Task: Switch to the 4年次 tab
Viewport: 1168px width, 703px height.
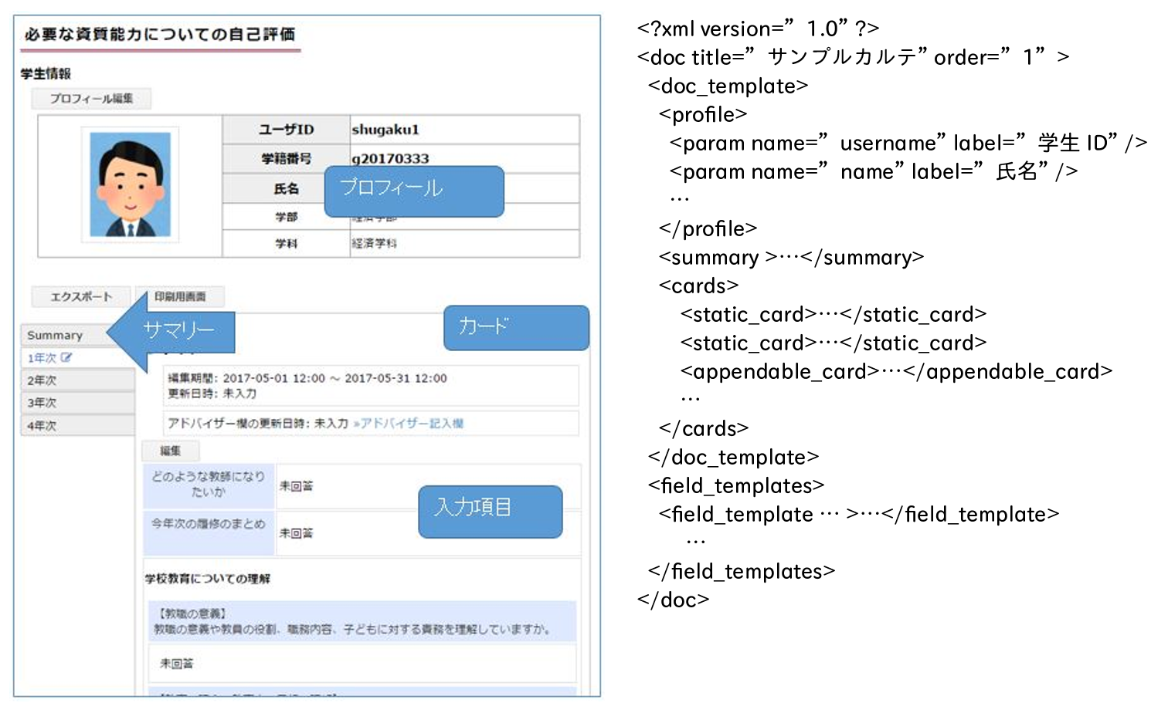Action: pos(77,425)
